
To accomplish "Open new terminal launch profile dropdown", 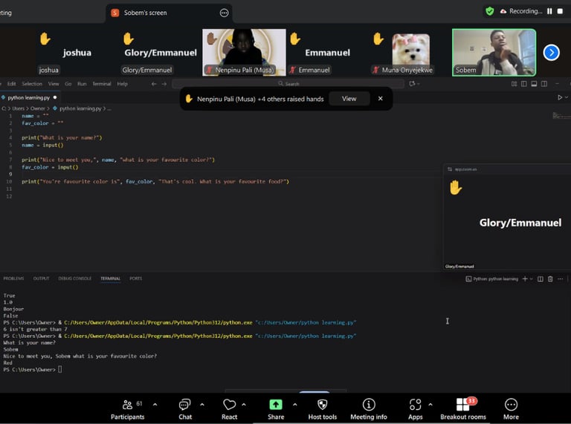I will click(532, 279).
